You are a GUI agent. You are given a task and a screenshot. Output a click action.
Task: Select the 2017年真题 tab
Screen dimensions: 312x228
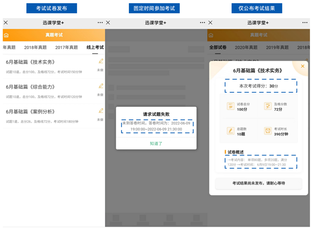pyautogui.click(x=66, y=47)
